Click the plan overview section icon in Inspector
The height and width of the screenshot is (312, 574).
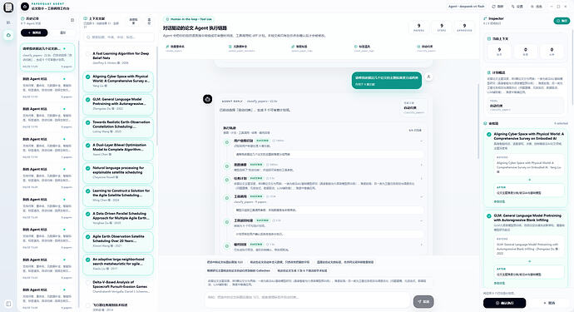tap(488, 72)
